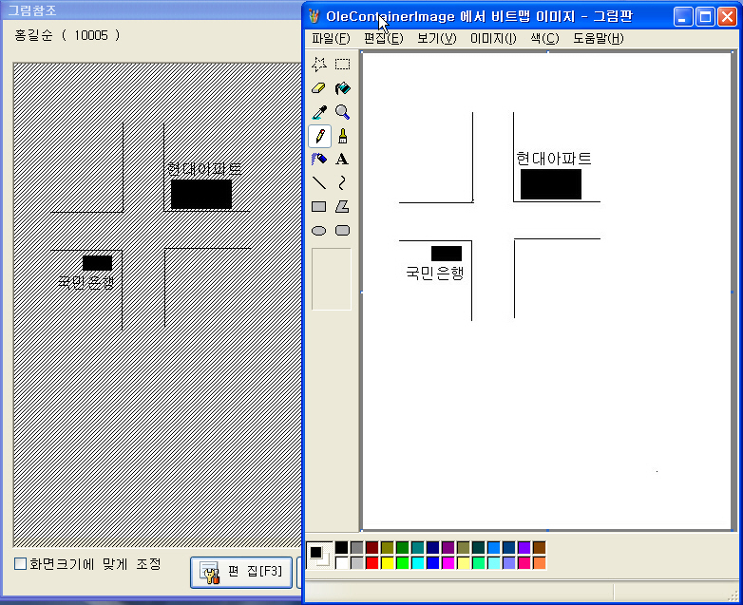Screen dimensions: 743x605
Task: Click the 홍길순 ( 10005 ) label
Action: (x=67, y=35)
